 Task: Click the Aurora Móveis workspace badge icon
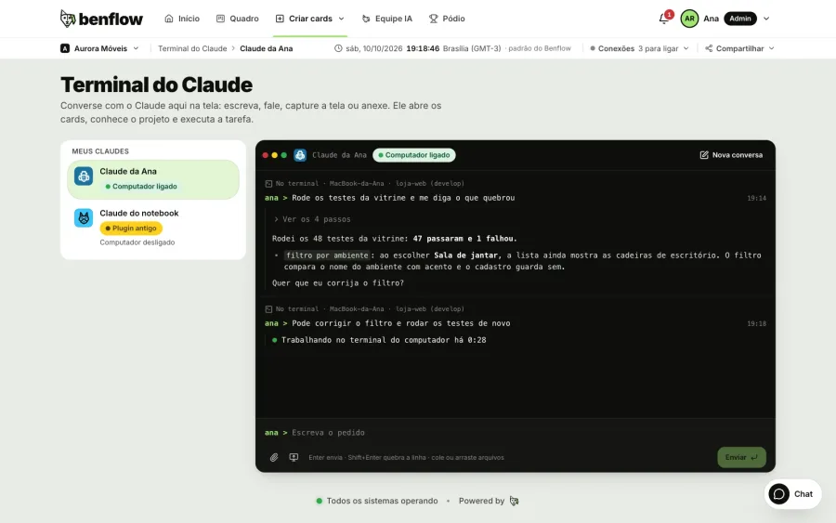(65, 48)
